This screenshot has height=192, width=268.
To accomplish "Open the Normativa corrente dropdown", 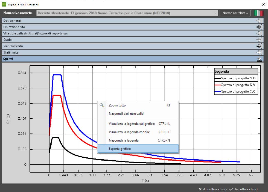I will tap(215, 13).
